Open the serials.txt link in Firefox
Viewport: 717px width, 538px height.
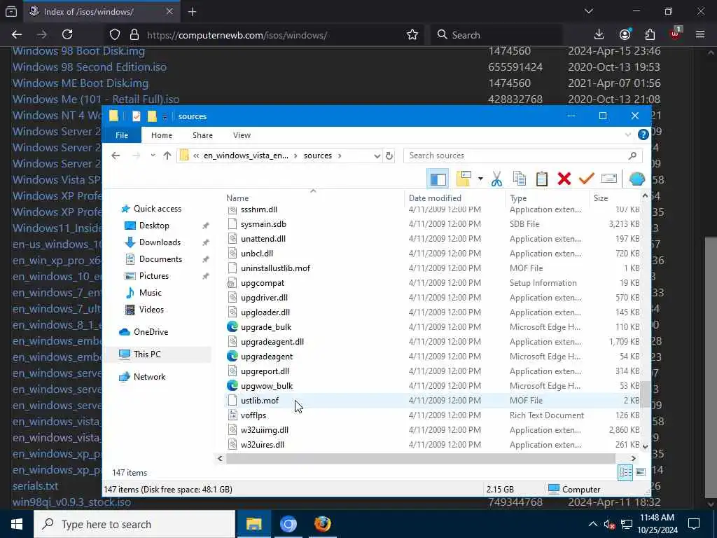click(35, 486)
